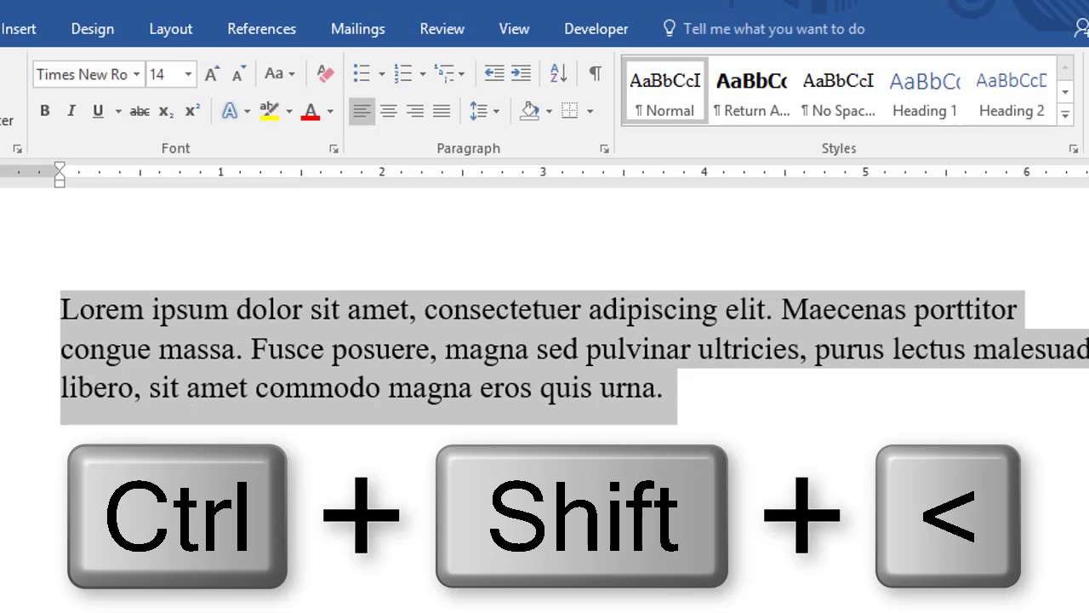The width and height of the screenshot is (1089, 613).
Task: Increase font size with Grow Font icon
Action: [212, 74]
